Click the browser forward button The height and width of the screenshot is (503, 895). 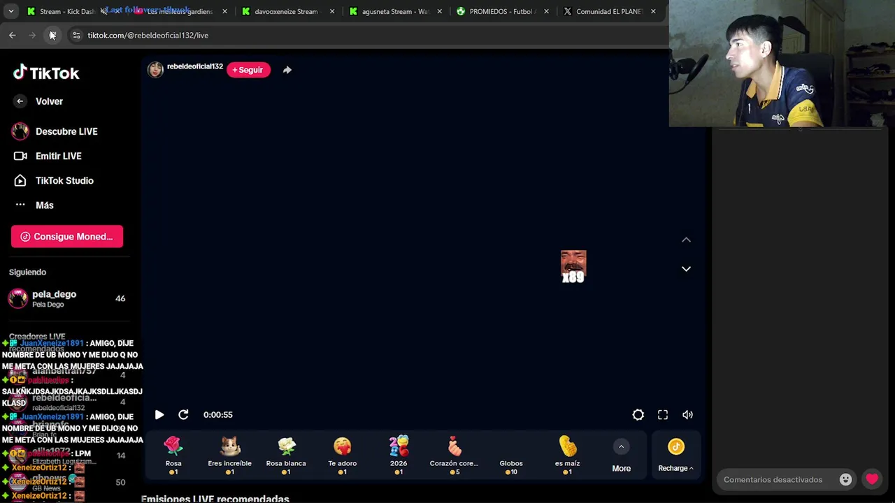32,35
